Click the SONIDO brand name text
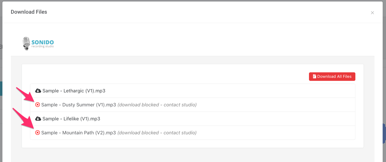Image resolution: width=386 pixels, height=162 pixels. click(42, 42)
